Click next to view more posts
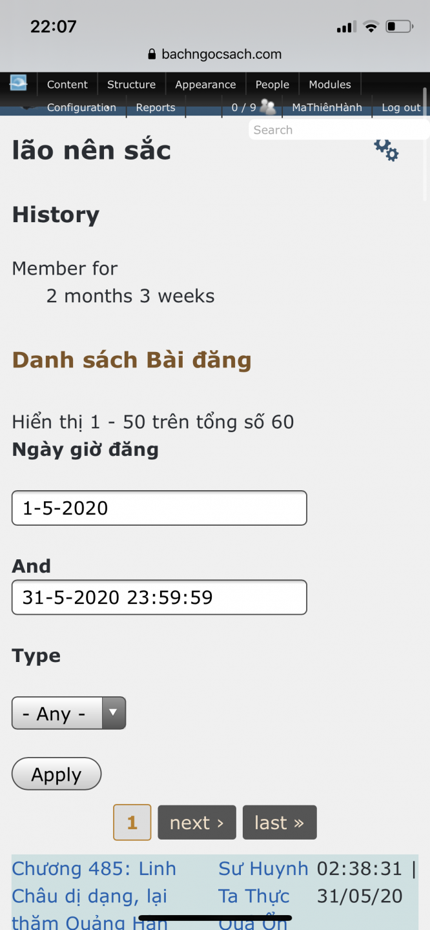Screen dimensions: 430x930 click(x=196, y=822)
